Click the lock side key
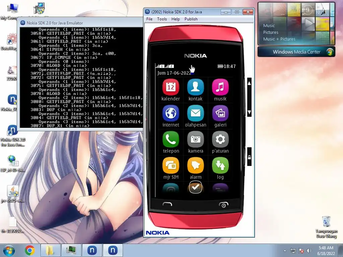The width and height of the screenshot is (343, 257). click(249, 157)
